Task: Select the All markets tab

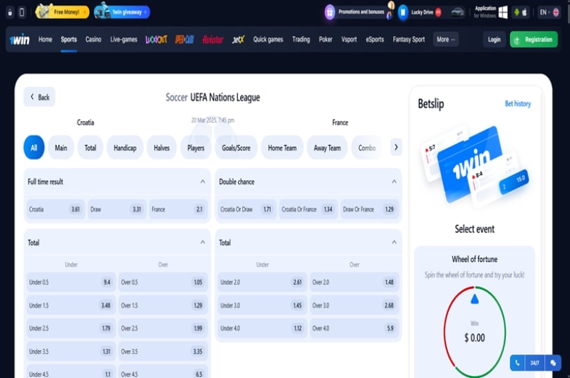Action: point(34,148)
